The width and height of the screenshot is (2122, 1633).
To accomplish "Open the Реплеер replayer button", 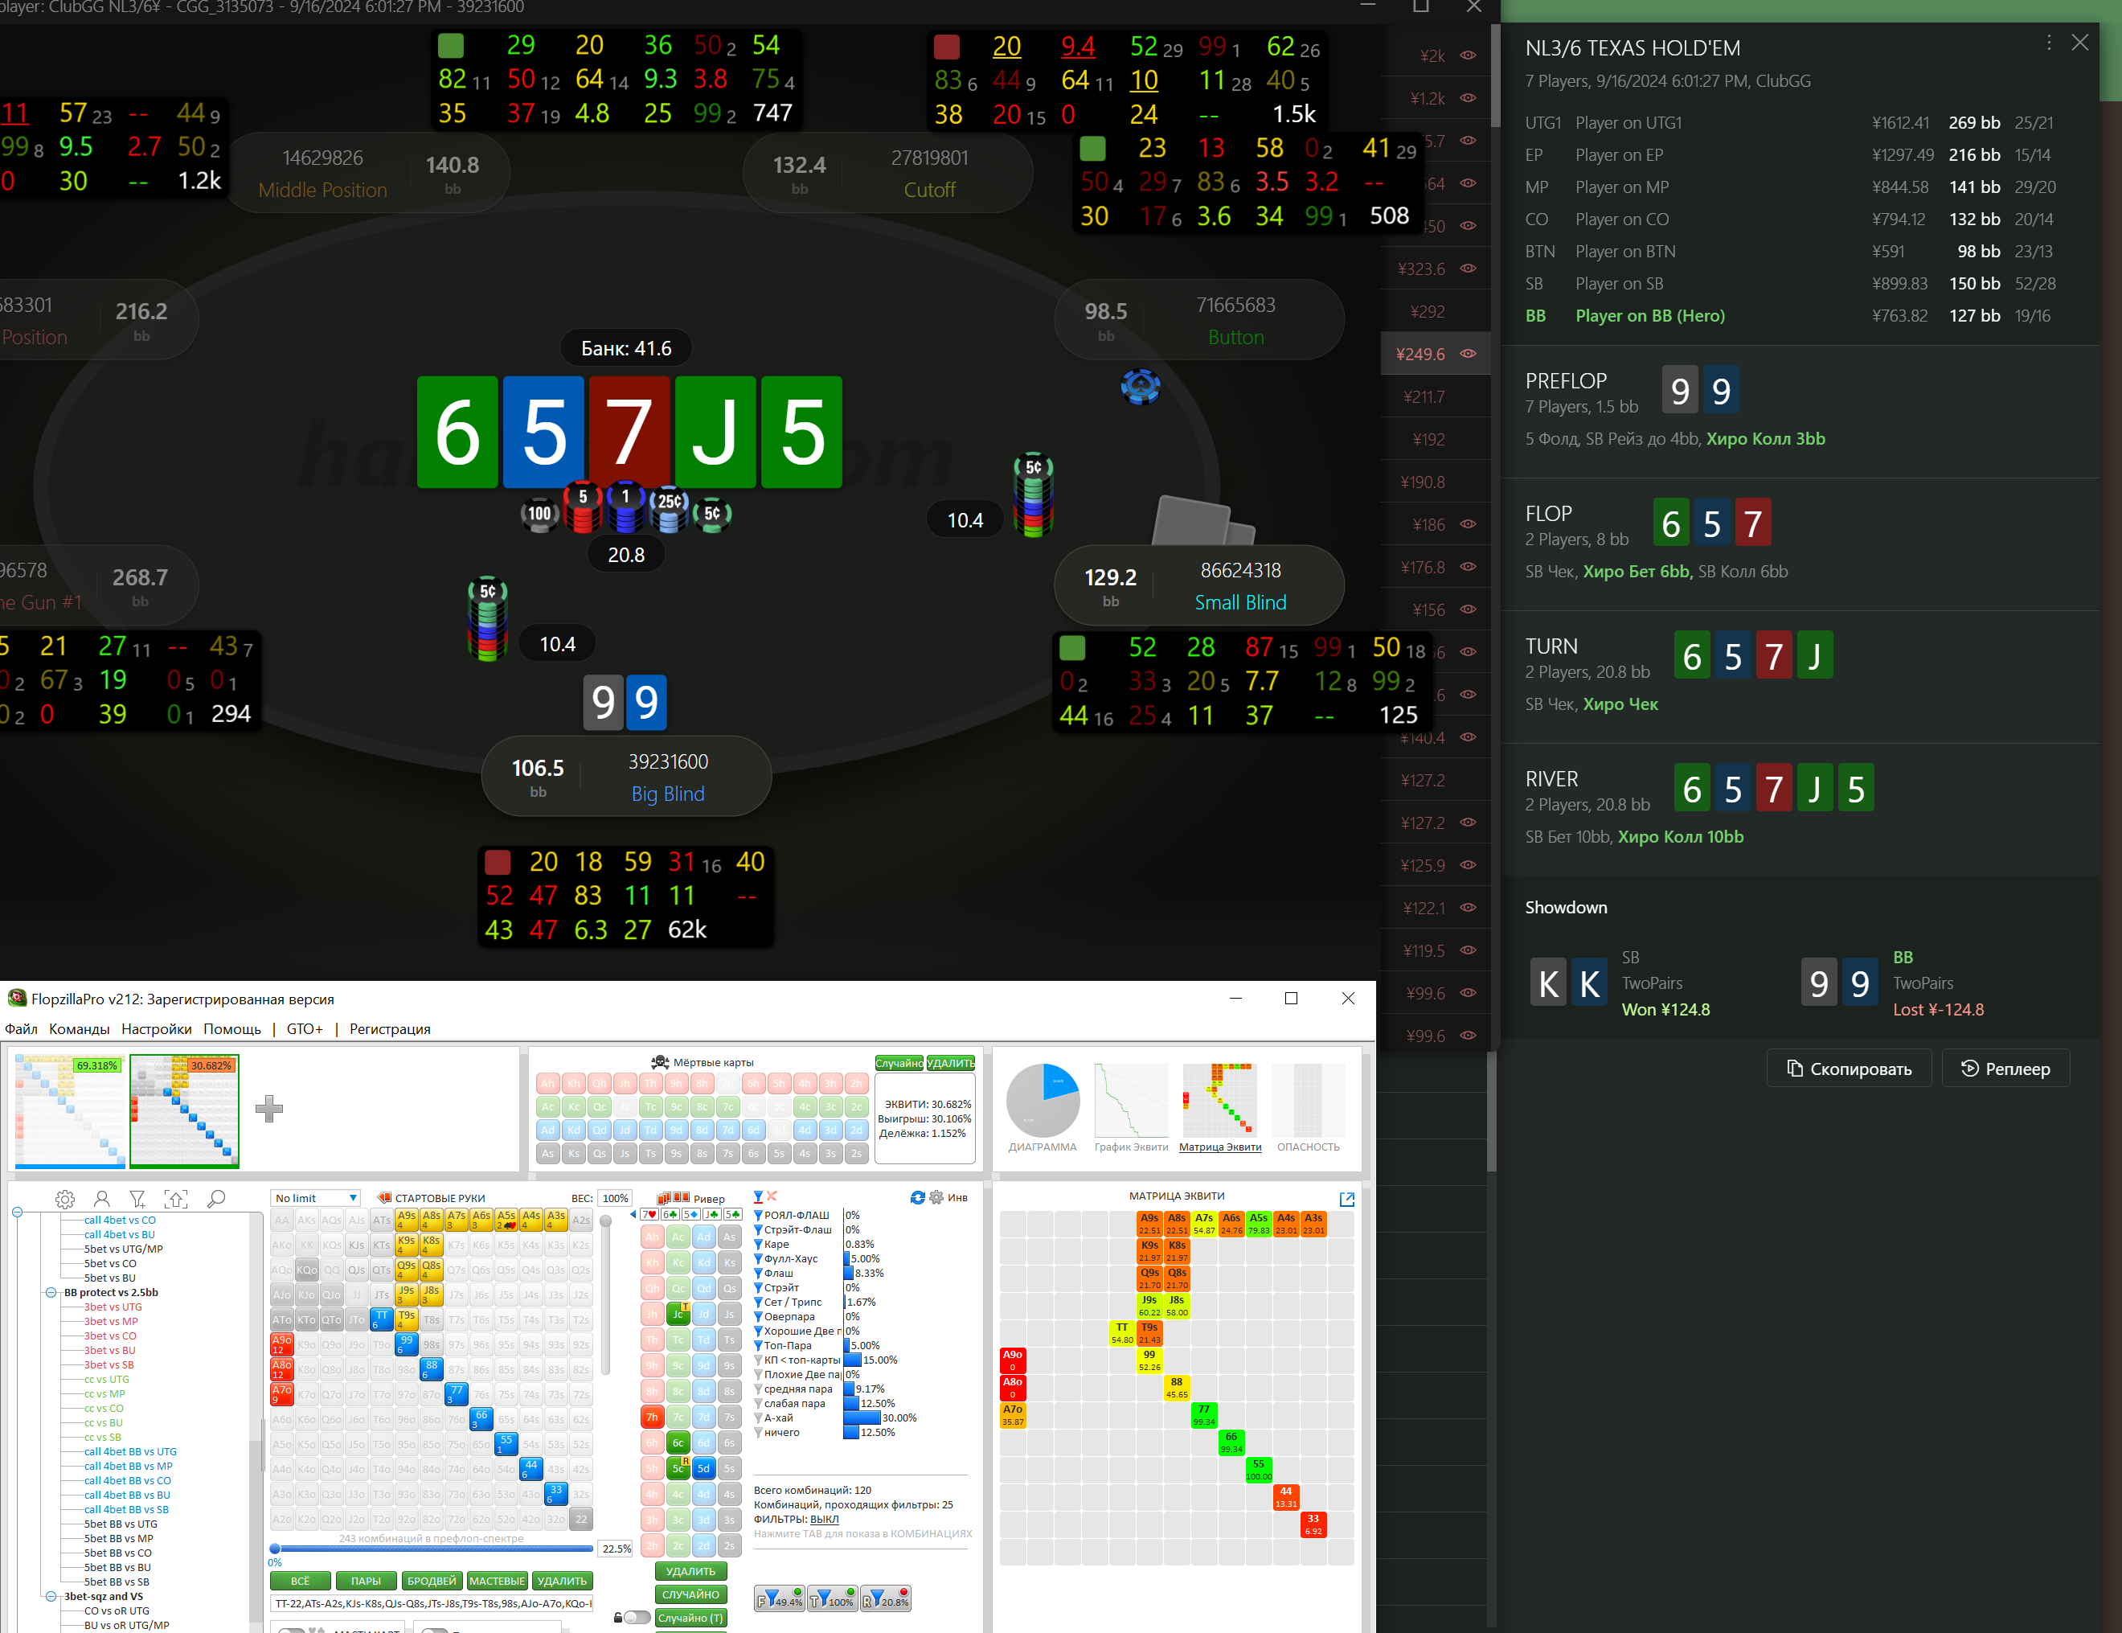I will tap(2005, 1069).
